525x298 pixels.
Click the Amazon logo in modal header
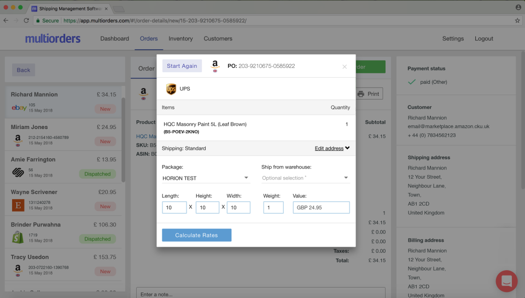point(215,66)
